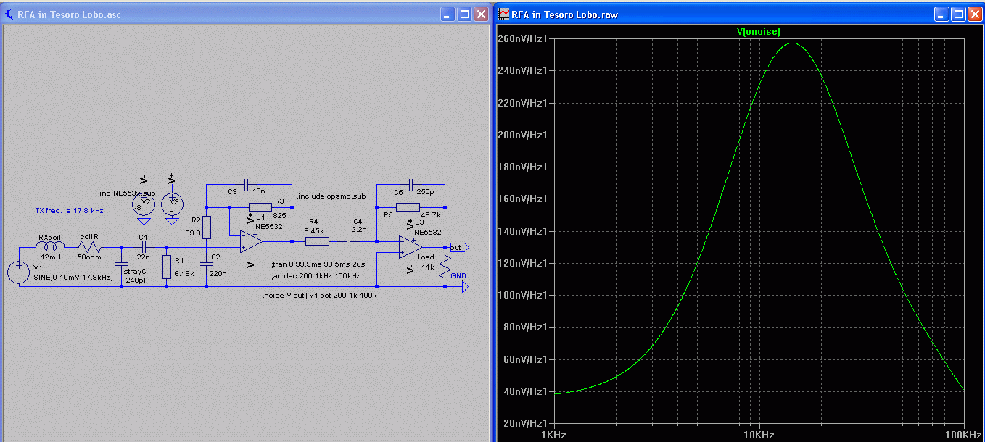Maximize the schematic .asc window
985x442 pixels.
[x=463, y=14]
